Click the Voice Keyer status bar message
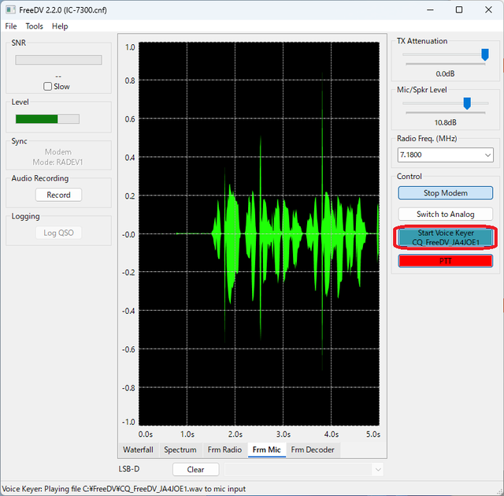The width and height of the screenshot is (504, 496). 124,489
